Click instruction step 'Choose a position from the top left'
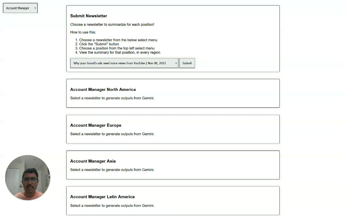Viewport: 346px width, 216px height. pos(117,48)
